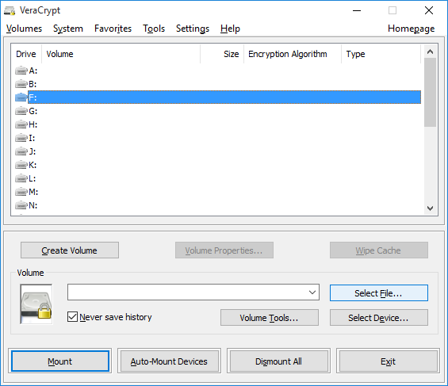Select the N: drive letter text

(33, 205)
